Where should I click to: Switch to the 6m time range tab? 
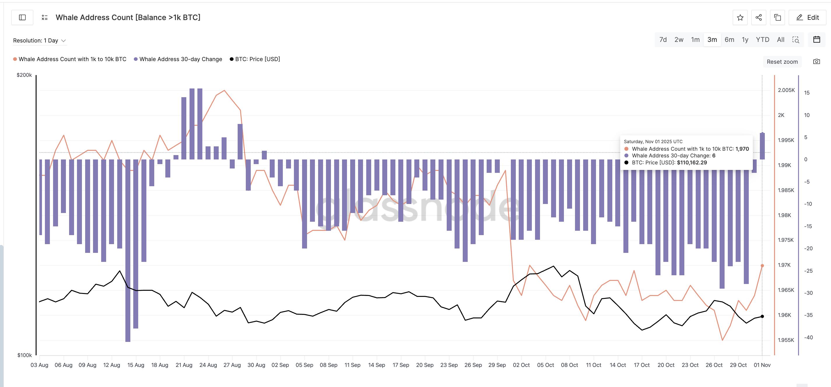pos(729,39)
